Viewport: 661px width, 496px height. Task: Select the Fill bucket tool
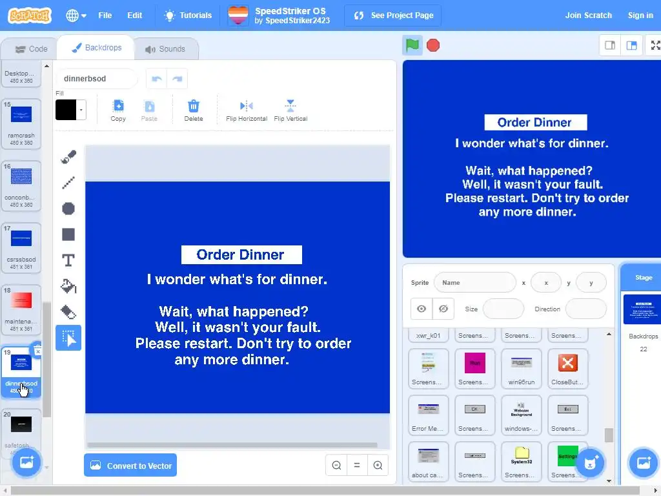(68, 286)
